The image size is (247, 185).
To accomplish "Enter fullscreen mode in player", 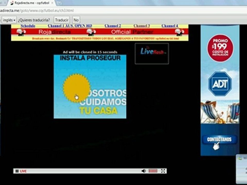I will coord(163,171).
